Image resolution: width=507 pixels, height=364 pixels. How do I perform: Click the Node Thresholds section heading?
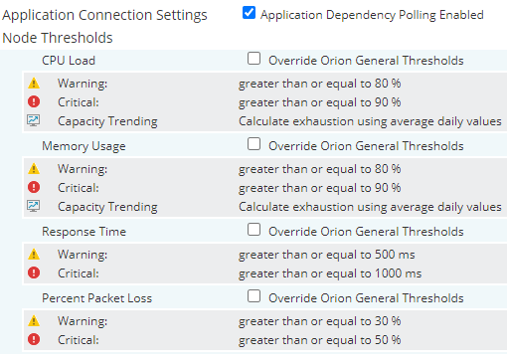[58, 38]
